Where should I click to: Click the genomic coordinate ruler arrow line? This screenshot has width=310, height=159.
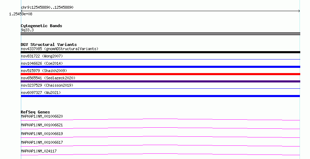click(x=160, y=11)
